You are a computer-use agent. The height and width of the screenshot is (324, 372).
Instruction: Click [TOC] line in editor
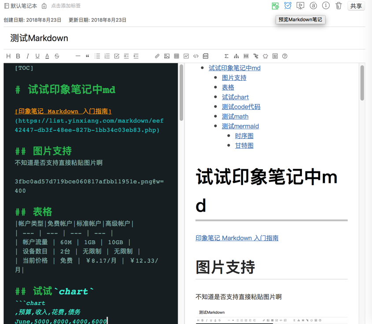(x=24, y=68)
